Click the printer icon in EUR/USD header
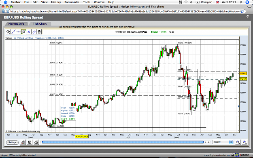 (x=247, y=17)
